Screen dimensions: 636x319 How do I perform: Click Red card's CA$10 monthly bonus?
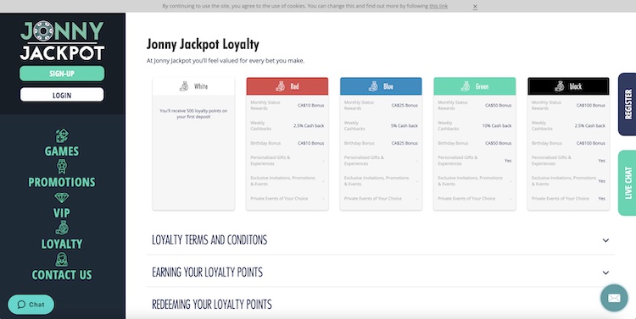[x=310, y=105]
